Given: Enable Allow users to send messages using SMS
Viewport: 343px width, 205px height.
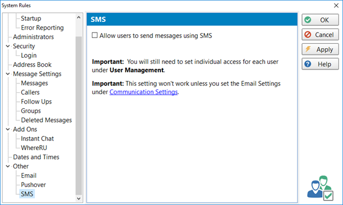Looking at the screenshot, I should pos(95,35).
